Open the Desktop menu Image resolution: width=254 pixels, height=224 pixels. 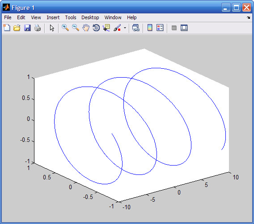90,17
